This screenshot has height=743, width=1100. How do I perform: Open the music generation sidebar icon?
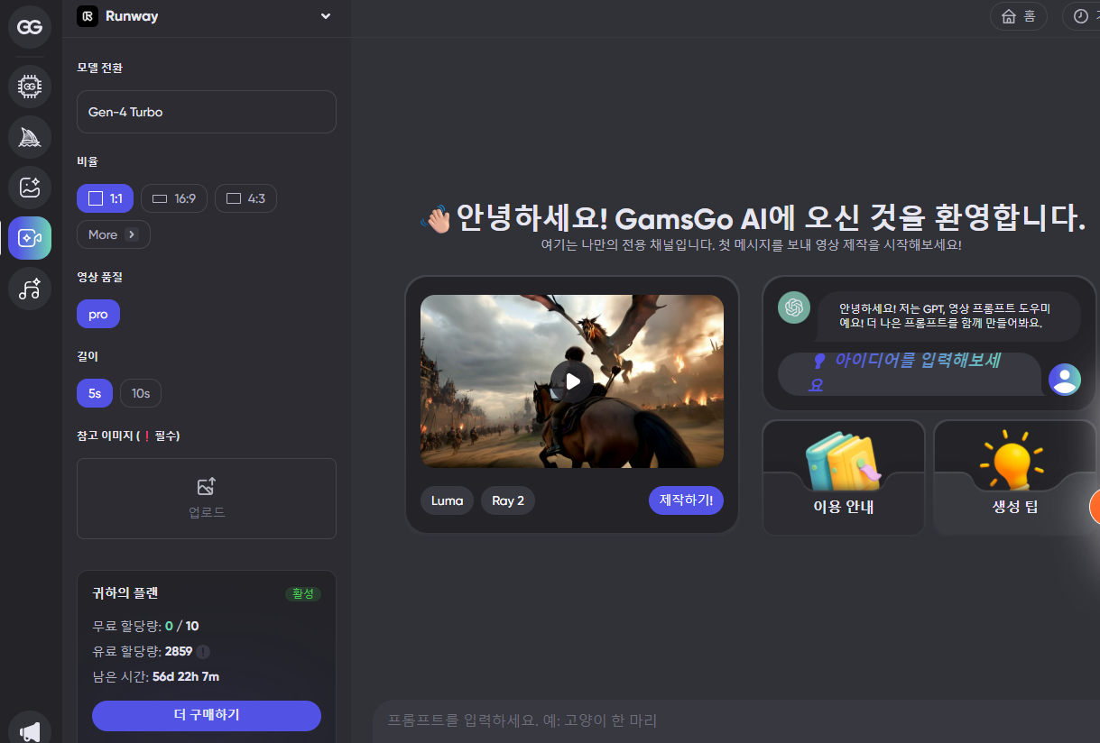(x=30, y=289)
